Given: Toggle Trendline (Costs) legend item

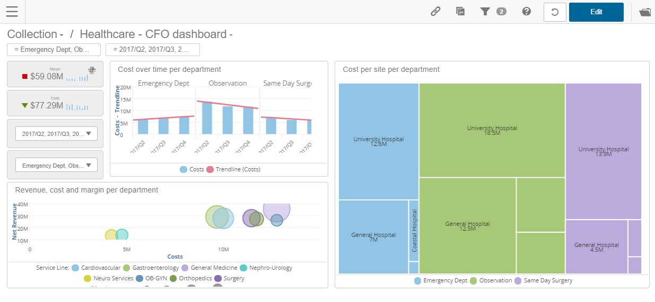Looking at the screenshot, I should point(233,169).
